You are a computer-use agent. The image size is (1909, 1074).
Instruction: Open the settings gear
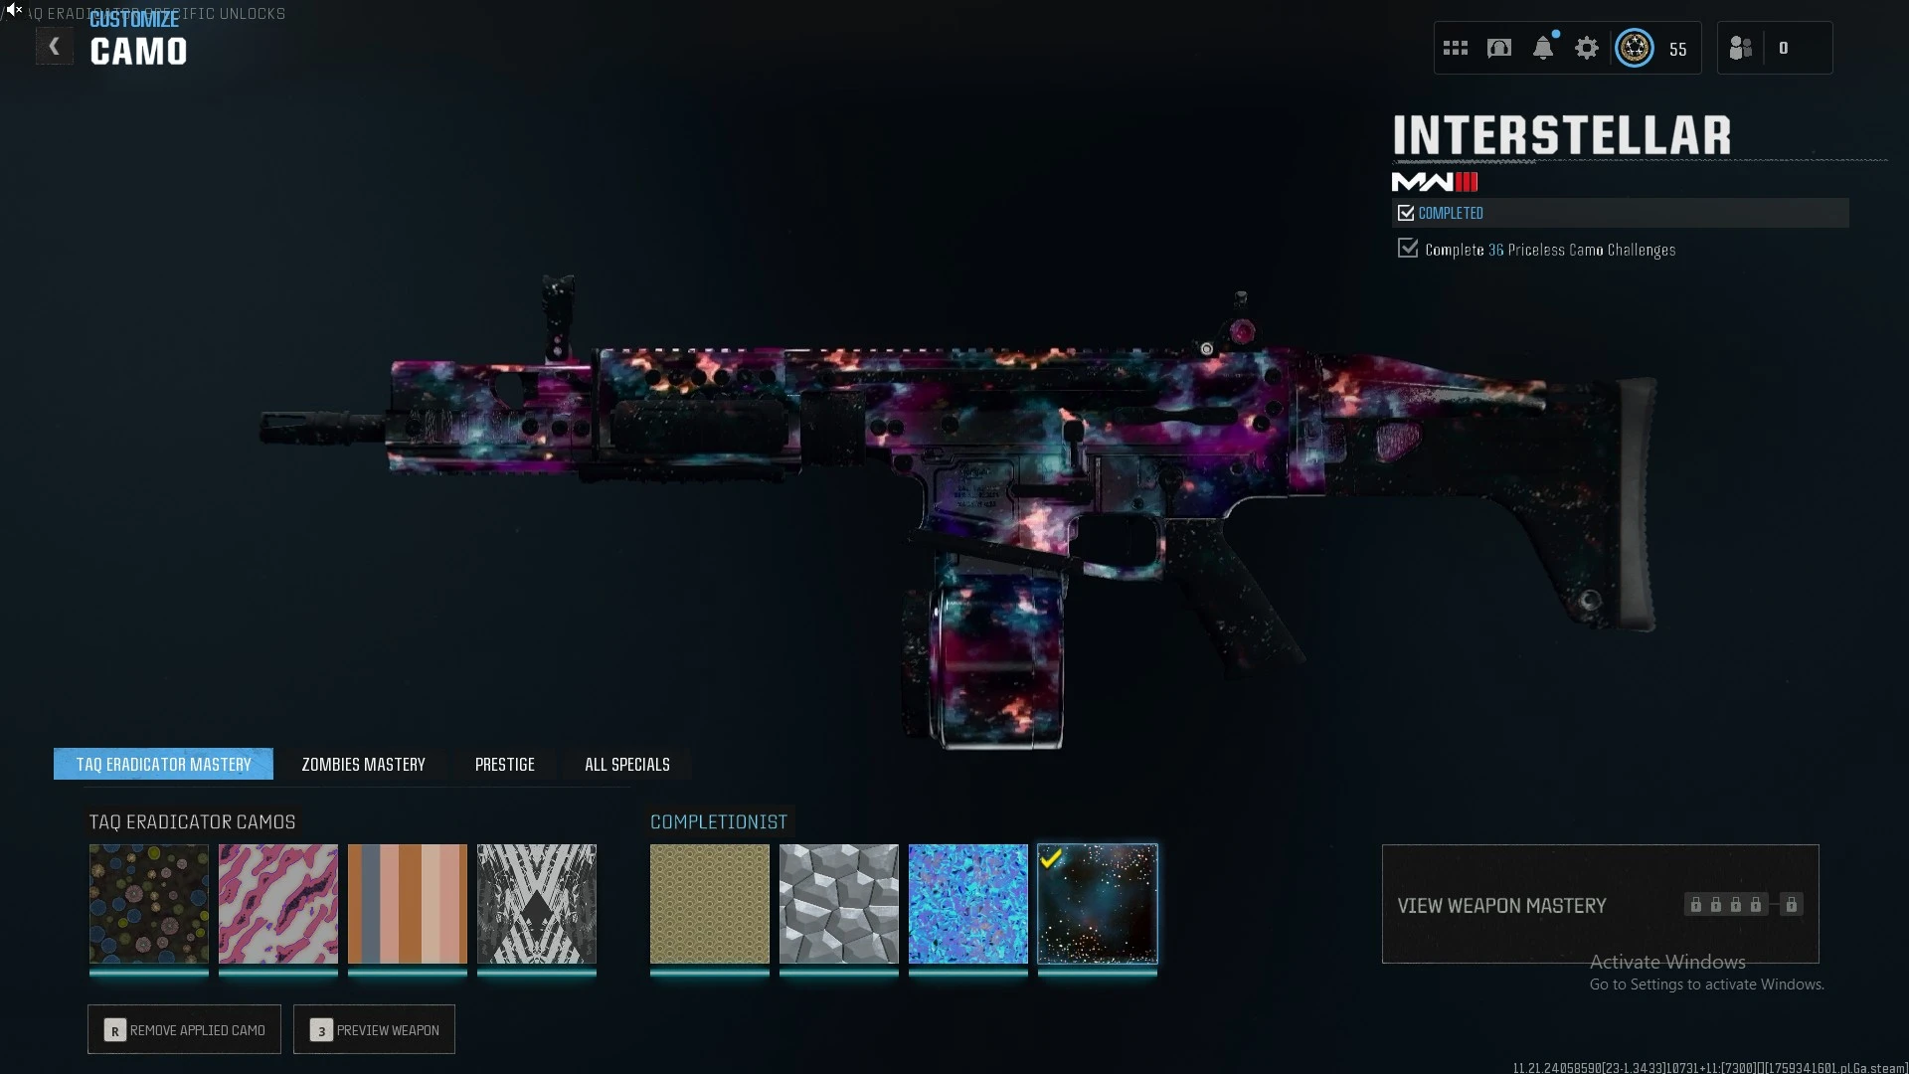point(1586,48)
